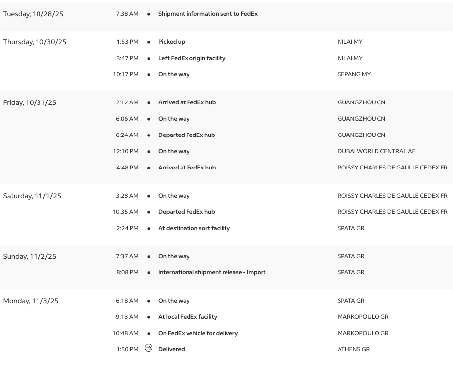453x371 pixels.
Task: Click the timeline dot beside Picked up
Action: coord(149,42)
